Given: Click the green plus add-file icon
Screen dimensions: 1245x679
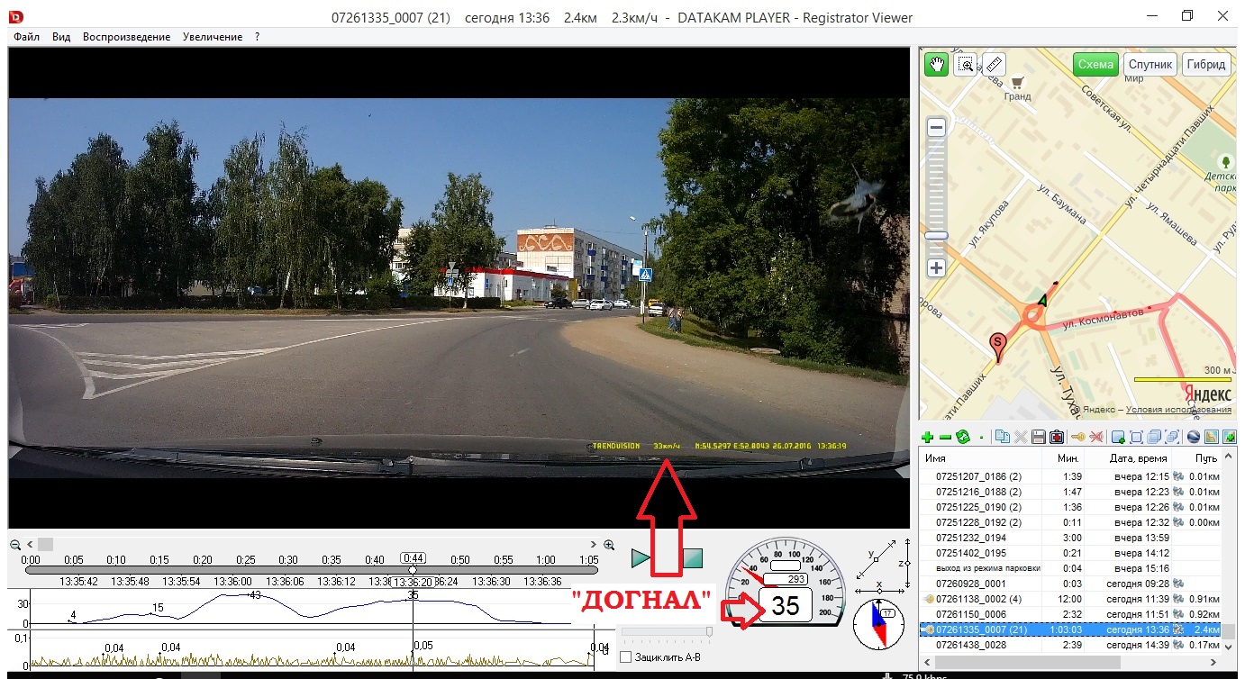Looking at the screenshot, I should [x=927, y=438].
